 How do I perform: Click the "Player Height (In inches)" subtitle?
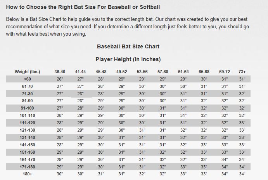pos(128,60)
